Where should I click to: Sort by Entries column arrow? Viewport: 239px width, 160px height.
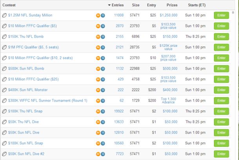tap(109, 5)
